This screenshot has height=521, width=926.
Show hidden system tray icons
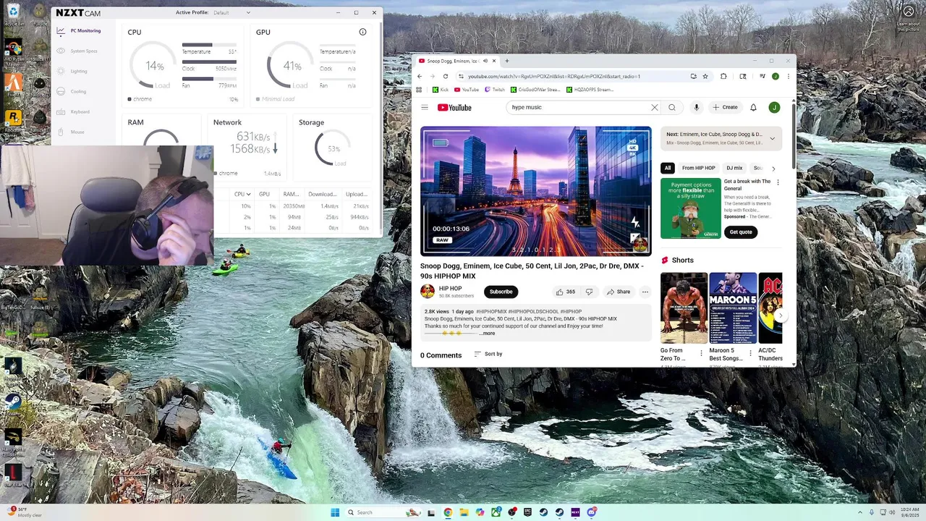(860, 512)
